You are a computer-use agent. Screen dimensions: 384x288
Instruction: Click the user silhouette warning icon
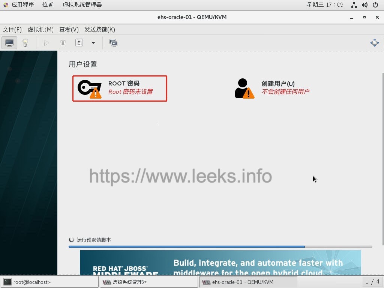pyautogui.click(x=244, y=88)
